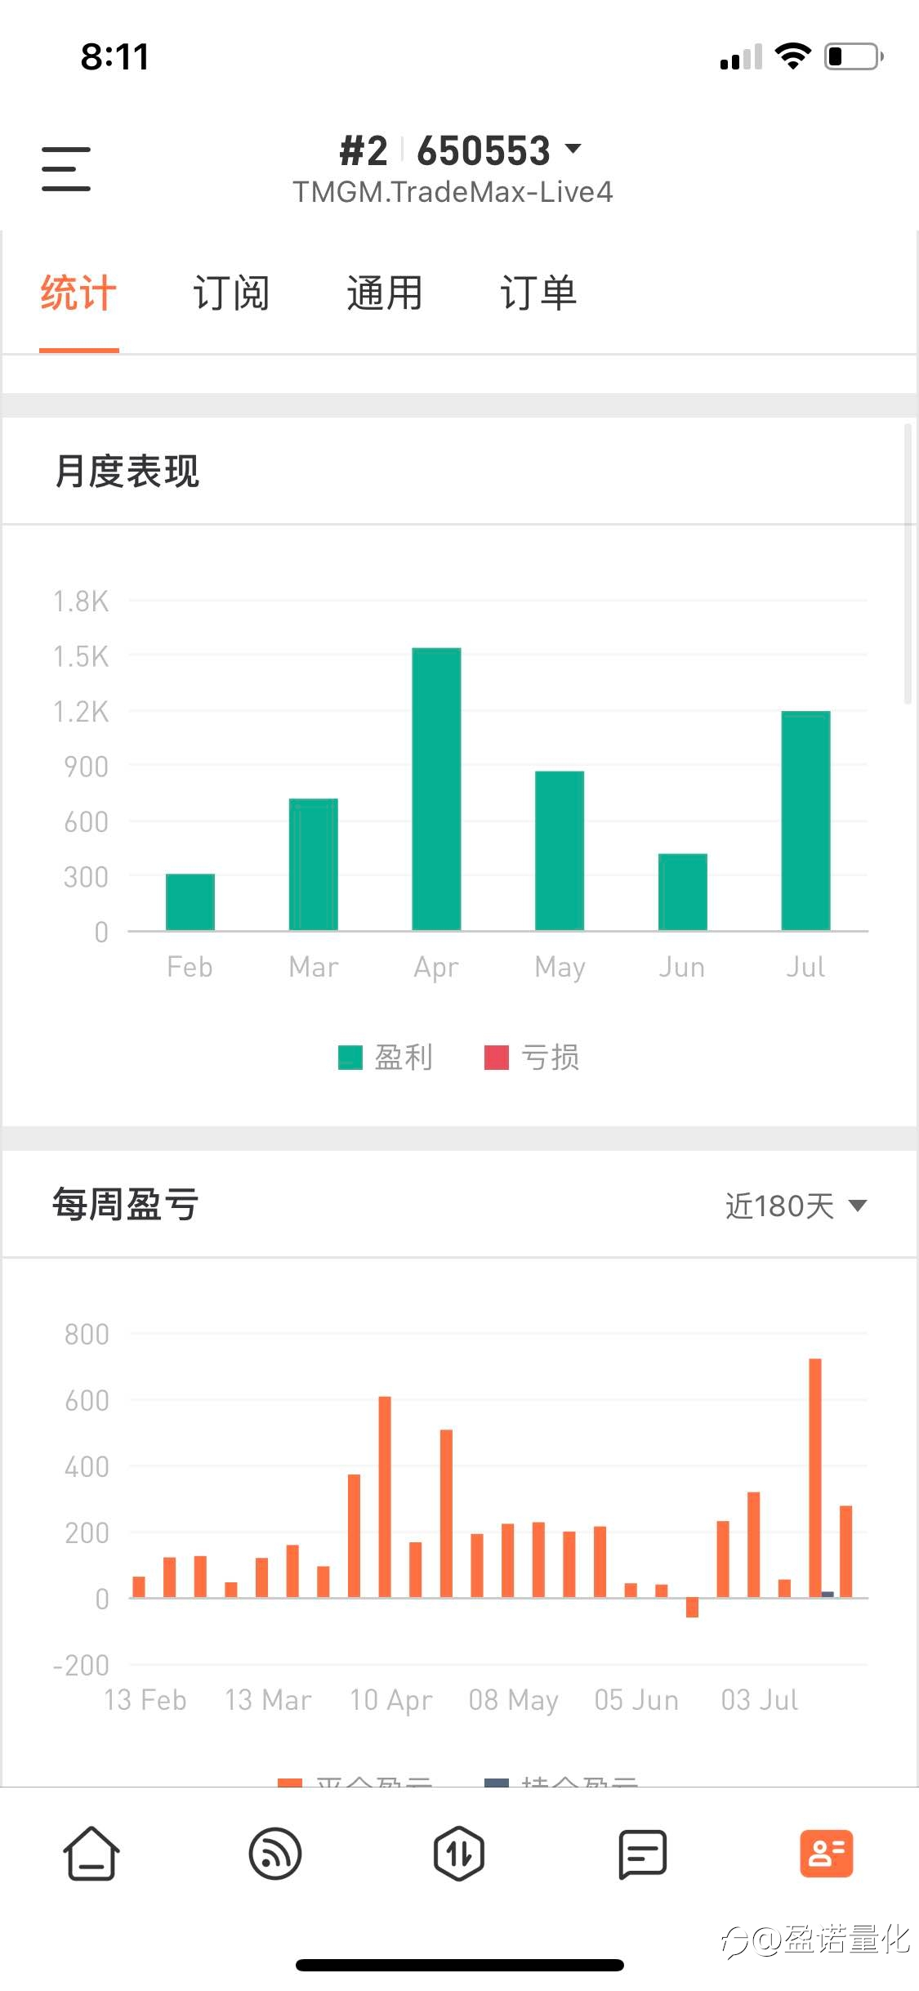Screen dimensions: 919x1991
Task: Tap the battery indicator icon
Action: pos(854,56)
